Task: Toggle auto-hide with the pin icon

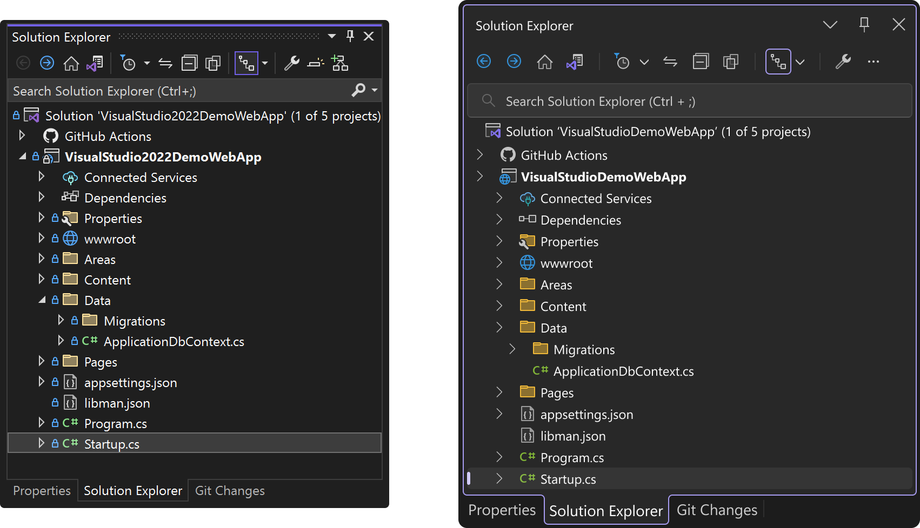Action: coord(350,36)
